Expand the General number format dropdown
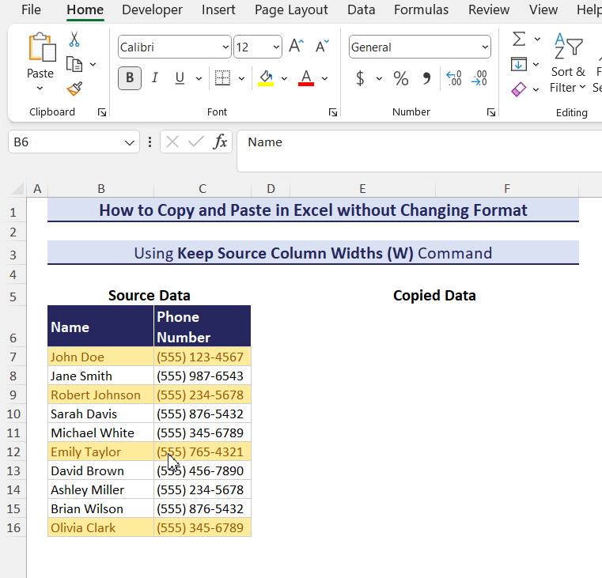The image size is (602, 578). pyautogui.click(x=483, y=47)
